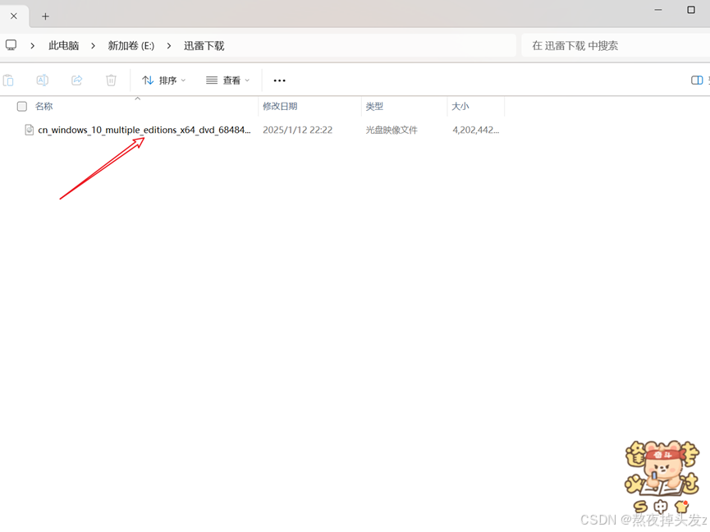This screenshot has height=532, width=710.
Task: Open the 查看 view dropdown
Action: (x=227, y=80)
